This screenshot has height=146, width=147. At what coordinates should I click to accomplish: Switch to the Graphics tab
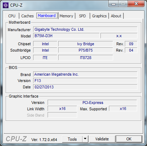click(x=99, y=16)
